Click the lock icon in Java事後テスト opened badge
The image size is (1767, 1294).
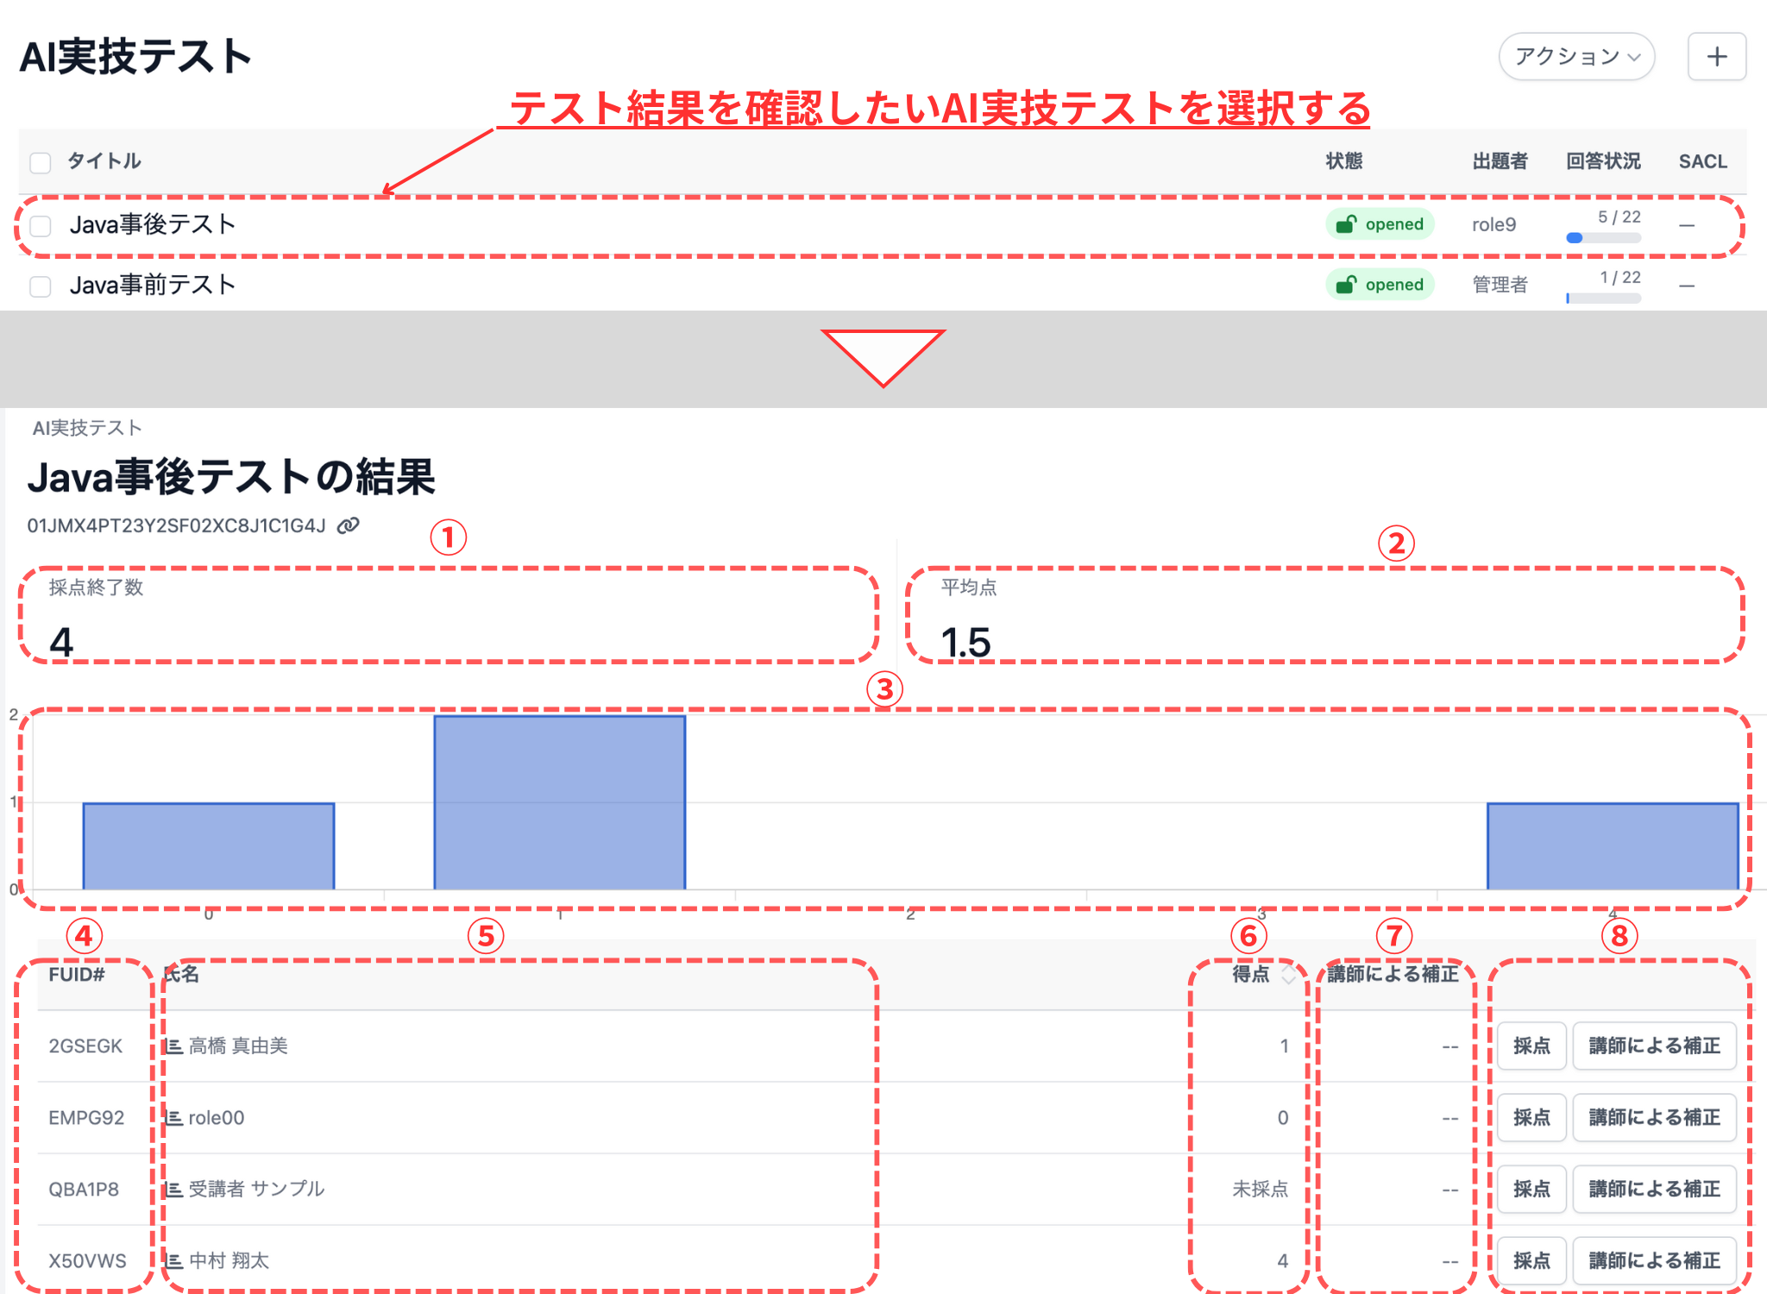pos(1347,223)
